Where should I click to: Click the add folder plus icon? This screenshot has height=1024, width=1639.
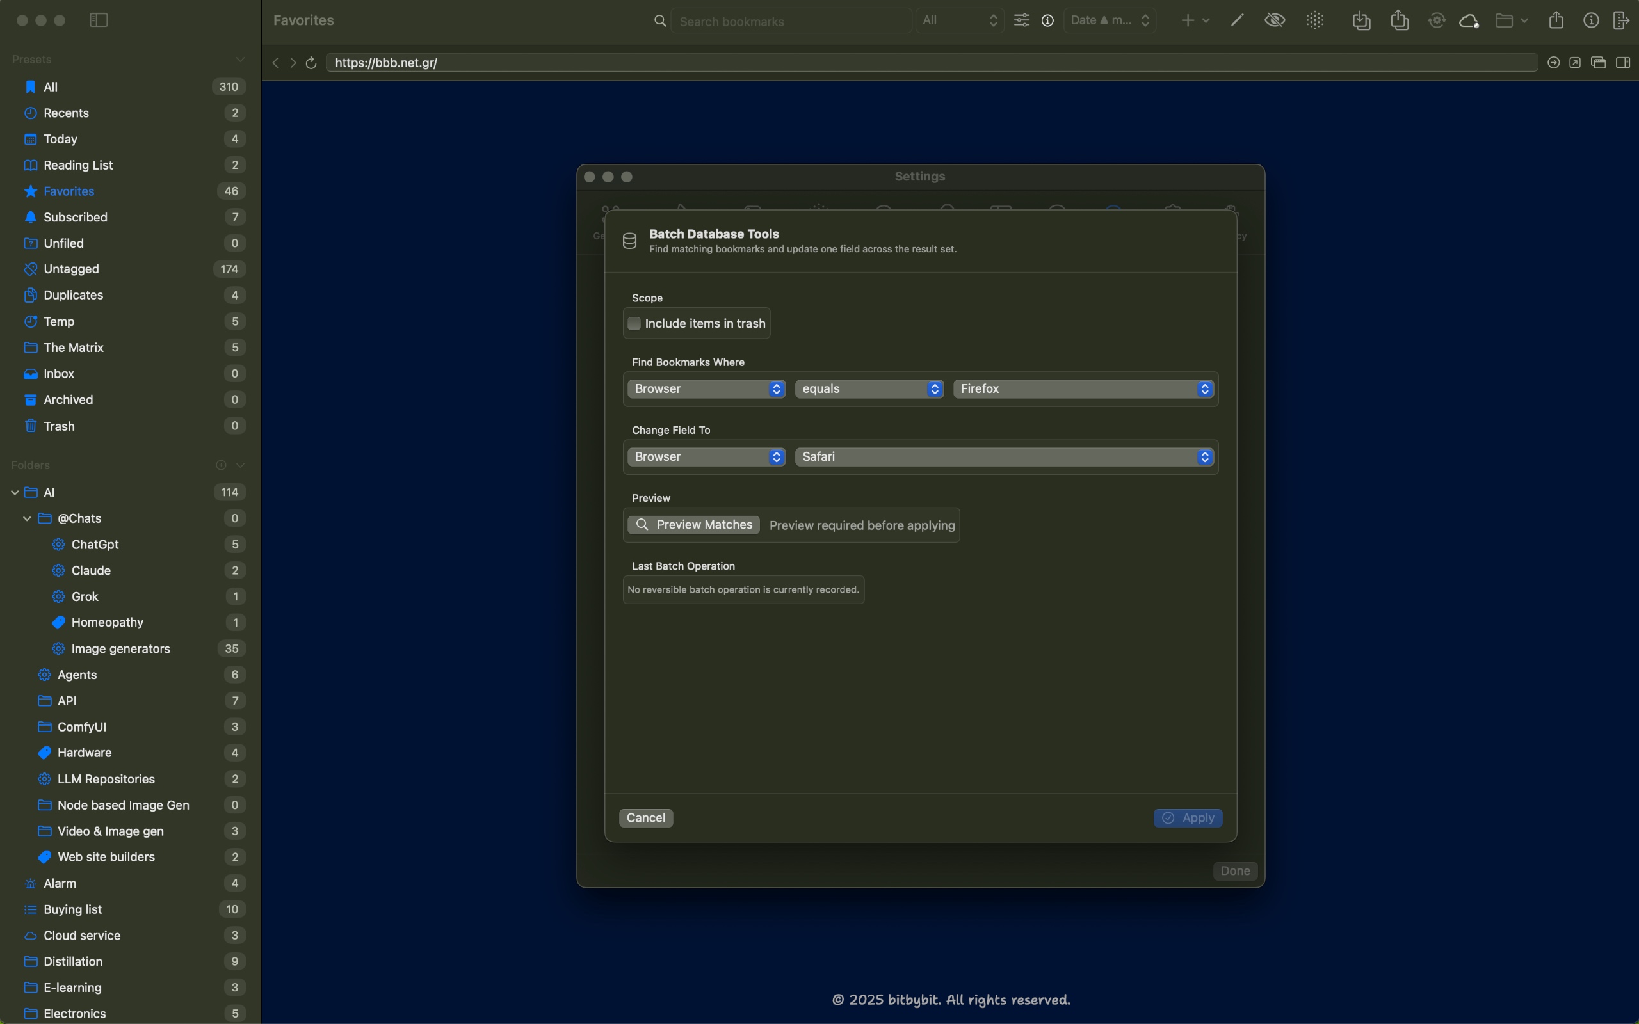(x=221, y=465)
